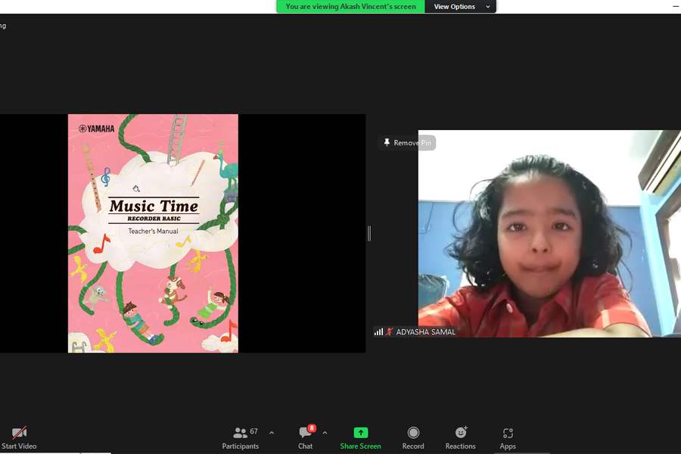Start recording with the Record button

[413, 437]
